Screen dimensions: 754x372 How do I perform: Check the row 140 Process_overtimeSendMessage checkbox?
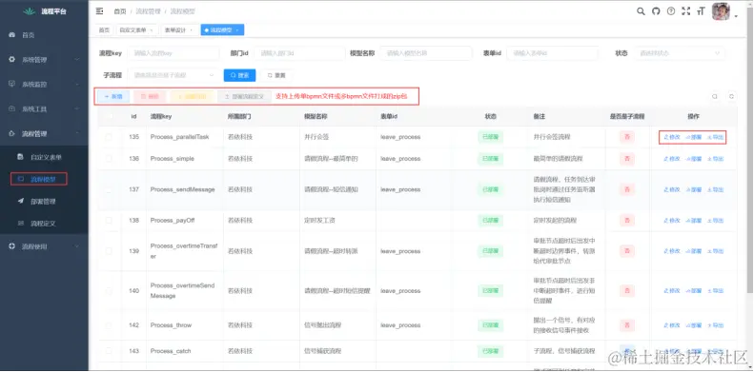[x=110, y=291]
